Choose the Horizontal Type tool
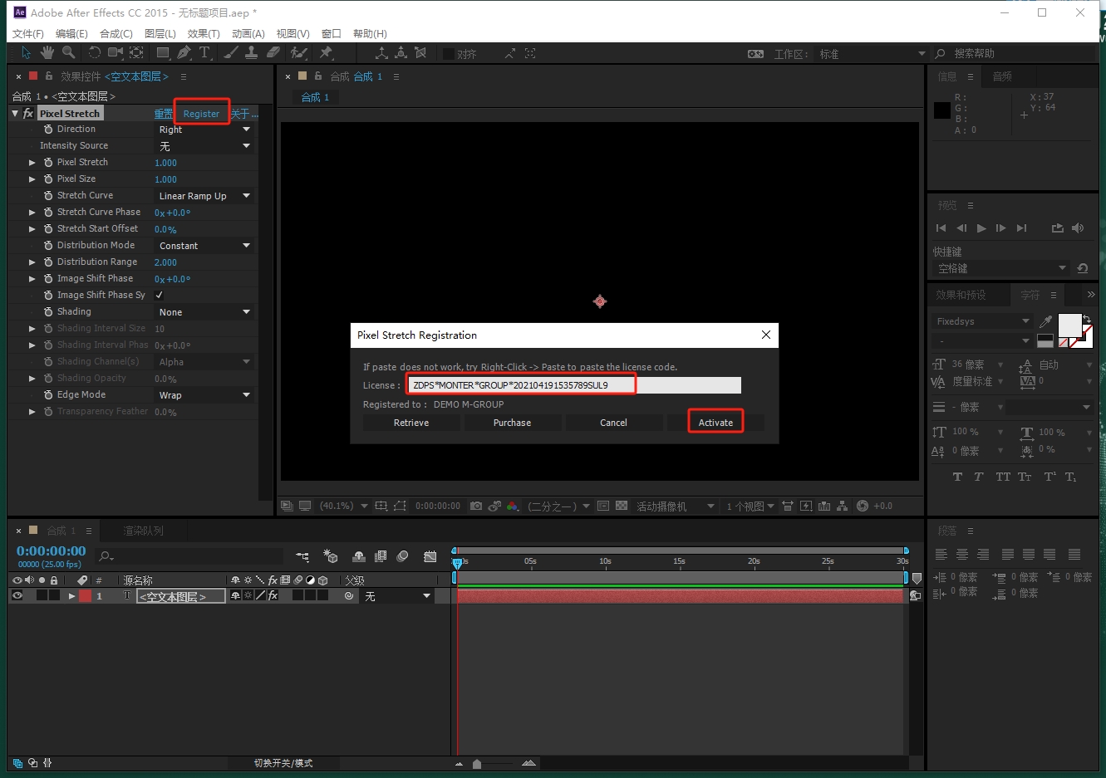Image resolution: width=1106 pixels, height=778 pixels. 204,53
